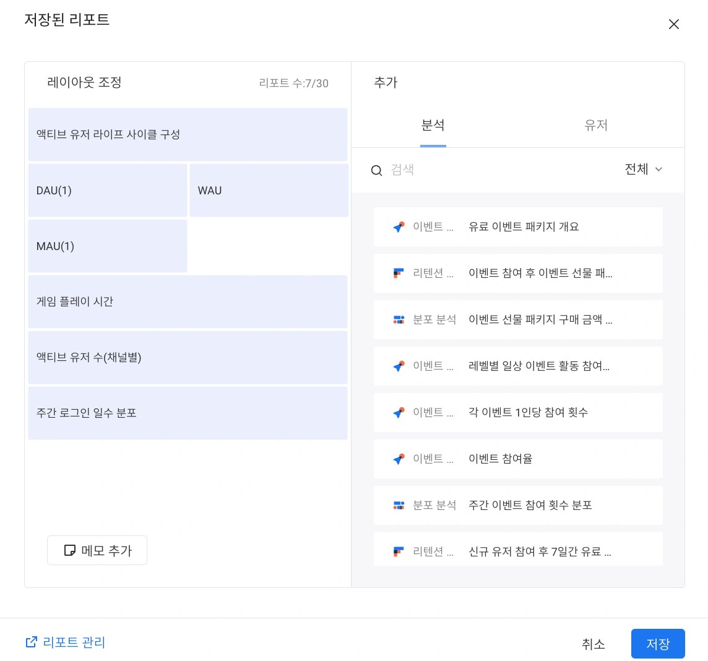Open the 리포트 관리 link
Viewport: 708px width, 661px height.
[66, 642]
